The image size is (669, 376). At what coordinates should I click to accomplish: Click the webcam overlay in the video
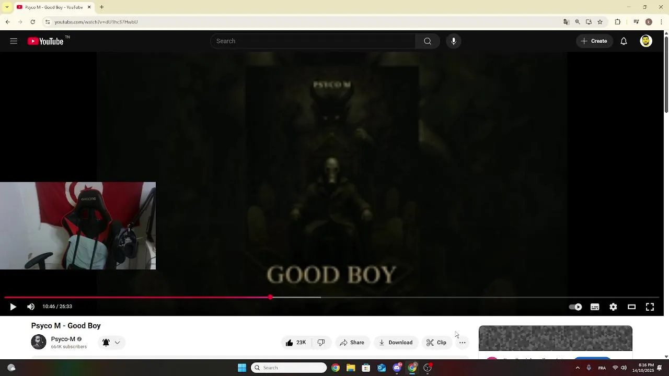point(78,226)
